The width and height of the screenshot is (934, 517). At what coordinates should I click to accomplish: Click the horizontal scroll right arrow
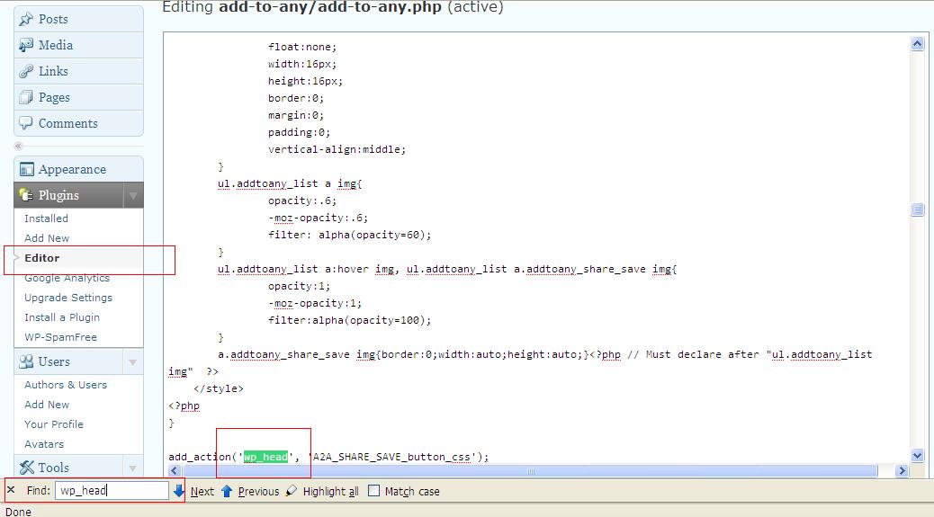pos(902,470)
